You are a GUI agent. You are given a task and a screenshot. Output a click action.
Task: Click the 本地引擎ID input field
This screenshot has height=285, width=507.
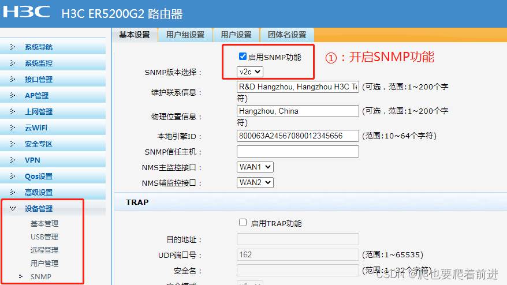(x=298, y=136)
